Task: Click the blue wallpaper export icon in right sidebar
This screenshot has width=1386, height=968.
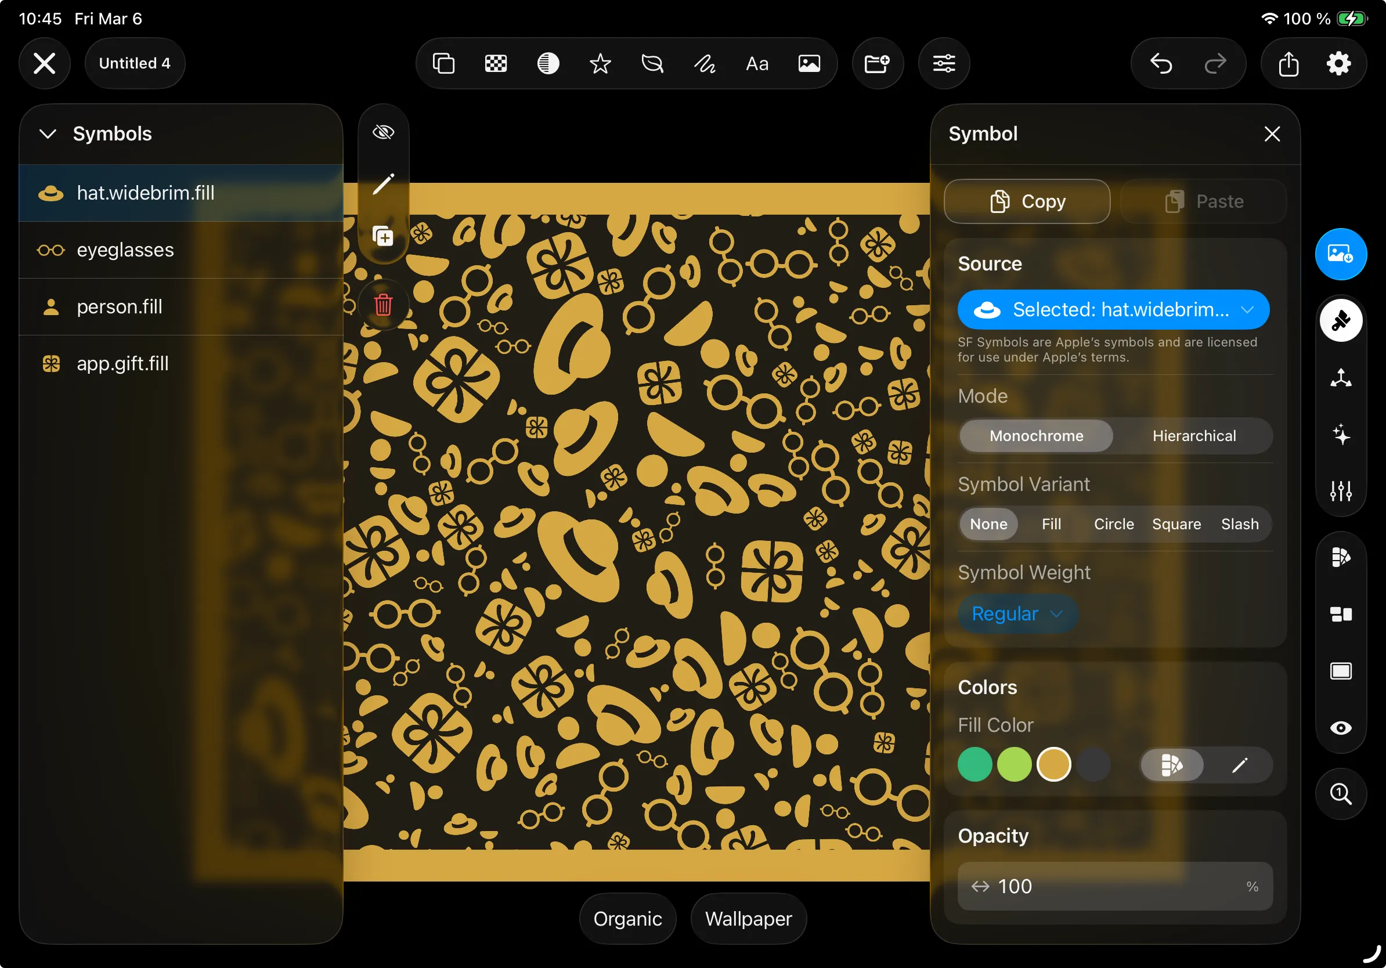Action: pos(1340,254)
